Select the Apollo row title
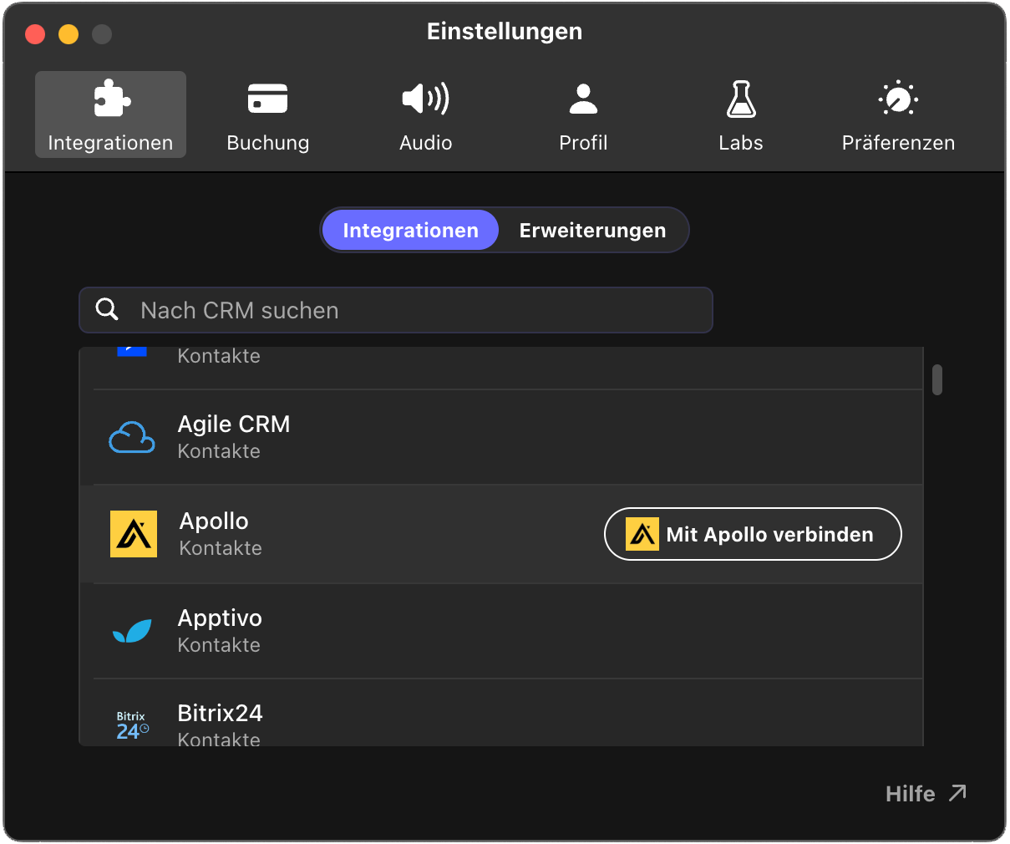The width and height of the screenshot is (1010, 844). (x=214, y=521)
